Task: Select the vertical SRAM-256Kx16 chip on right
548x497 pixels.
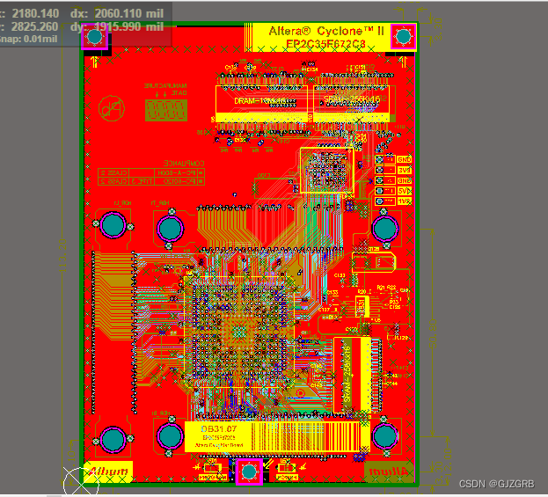Action: click(352, 375)
